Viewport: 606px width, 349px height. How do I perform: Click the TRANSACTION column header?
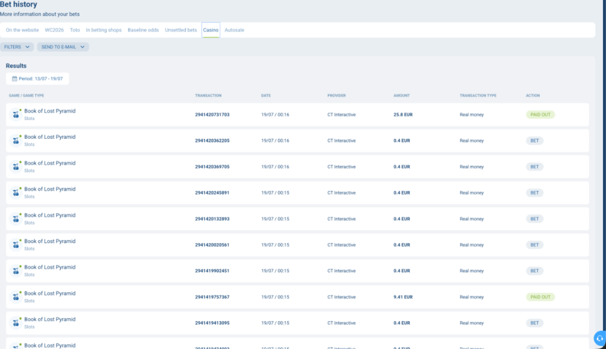[208, 96]
